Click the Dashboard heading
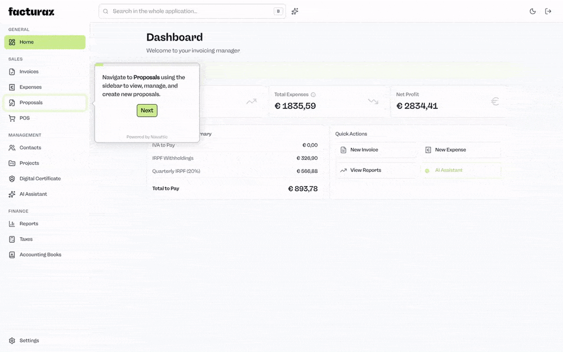The width and height of the screenshot is (563, 352). pyautogui.click(x=175, y=37)
